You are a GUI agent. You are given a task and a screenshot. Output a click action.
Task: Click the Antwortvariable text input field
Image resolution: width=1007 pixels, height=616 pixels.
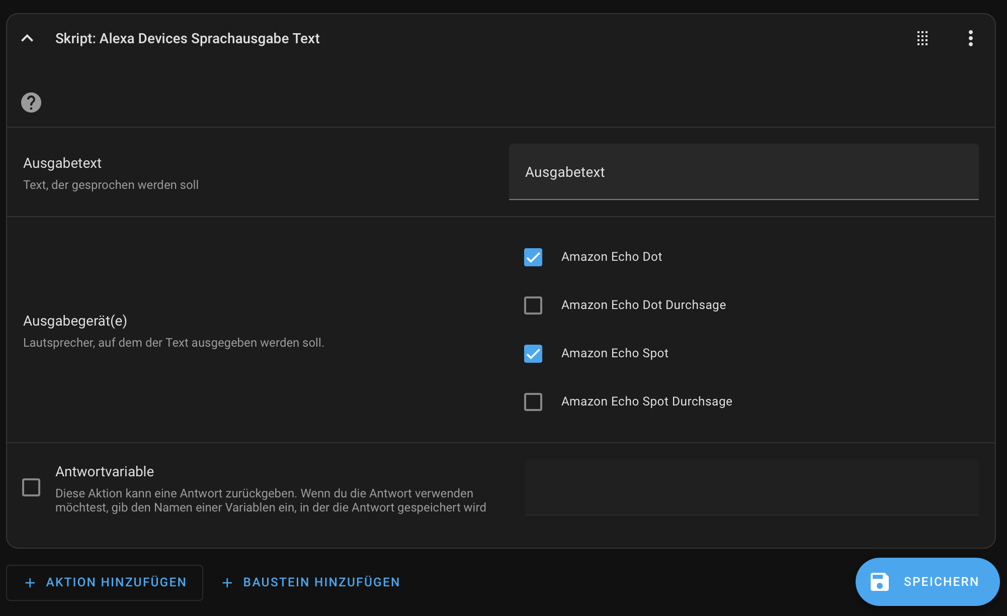tap(751, 487)
